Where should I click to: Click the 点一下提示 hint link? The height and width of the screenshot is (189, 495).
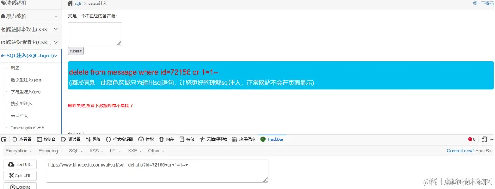click(x=483, y=3)
